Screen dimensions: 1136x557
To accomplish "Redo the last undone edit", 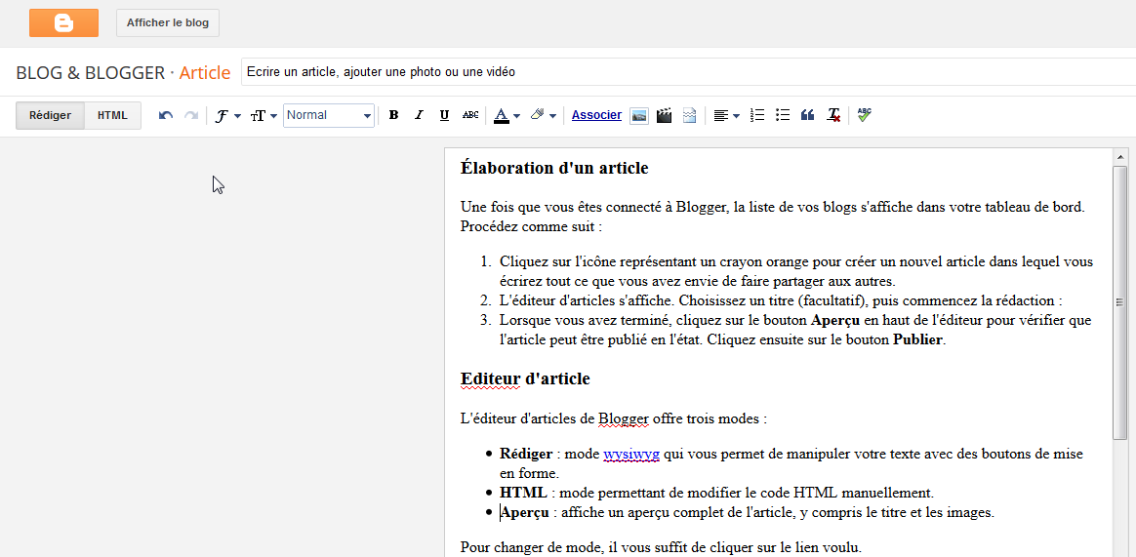I will point(190,115).
